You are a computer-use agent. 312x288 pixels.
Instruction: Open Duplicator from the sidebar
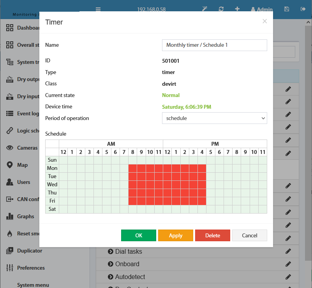tap(24, 251)
